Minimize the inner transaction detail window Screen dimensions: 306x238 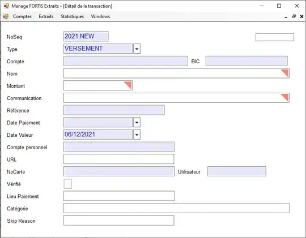[x=286, y=17]
